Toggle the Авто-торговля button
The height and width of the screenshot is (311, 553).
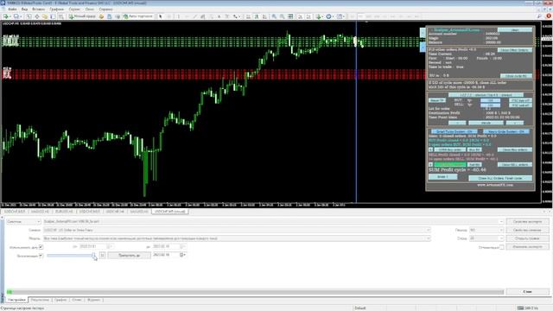coord(138,16)
